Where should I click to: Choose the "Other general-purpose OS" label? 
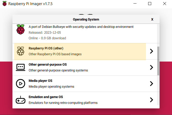[x=48, y=65]
